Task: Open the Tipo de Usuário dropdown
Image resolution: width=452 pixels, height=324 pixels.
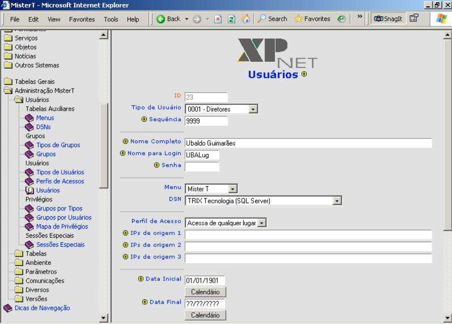Action: [x=253, y=109]
